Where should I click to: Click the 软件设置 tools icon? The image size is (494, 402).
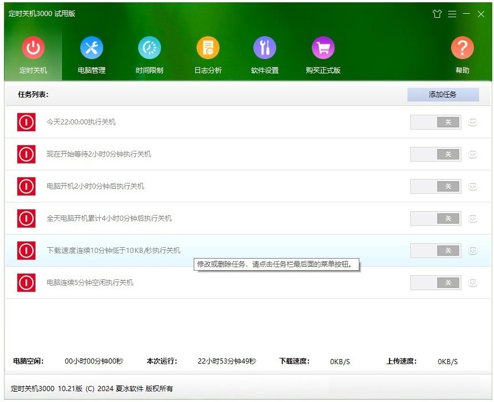[264, 48]
